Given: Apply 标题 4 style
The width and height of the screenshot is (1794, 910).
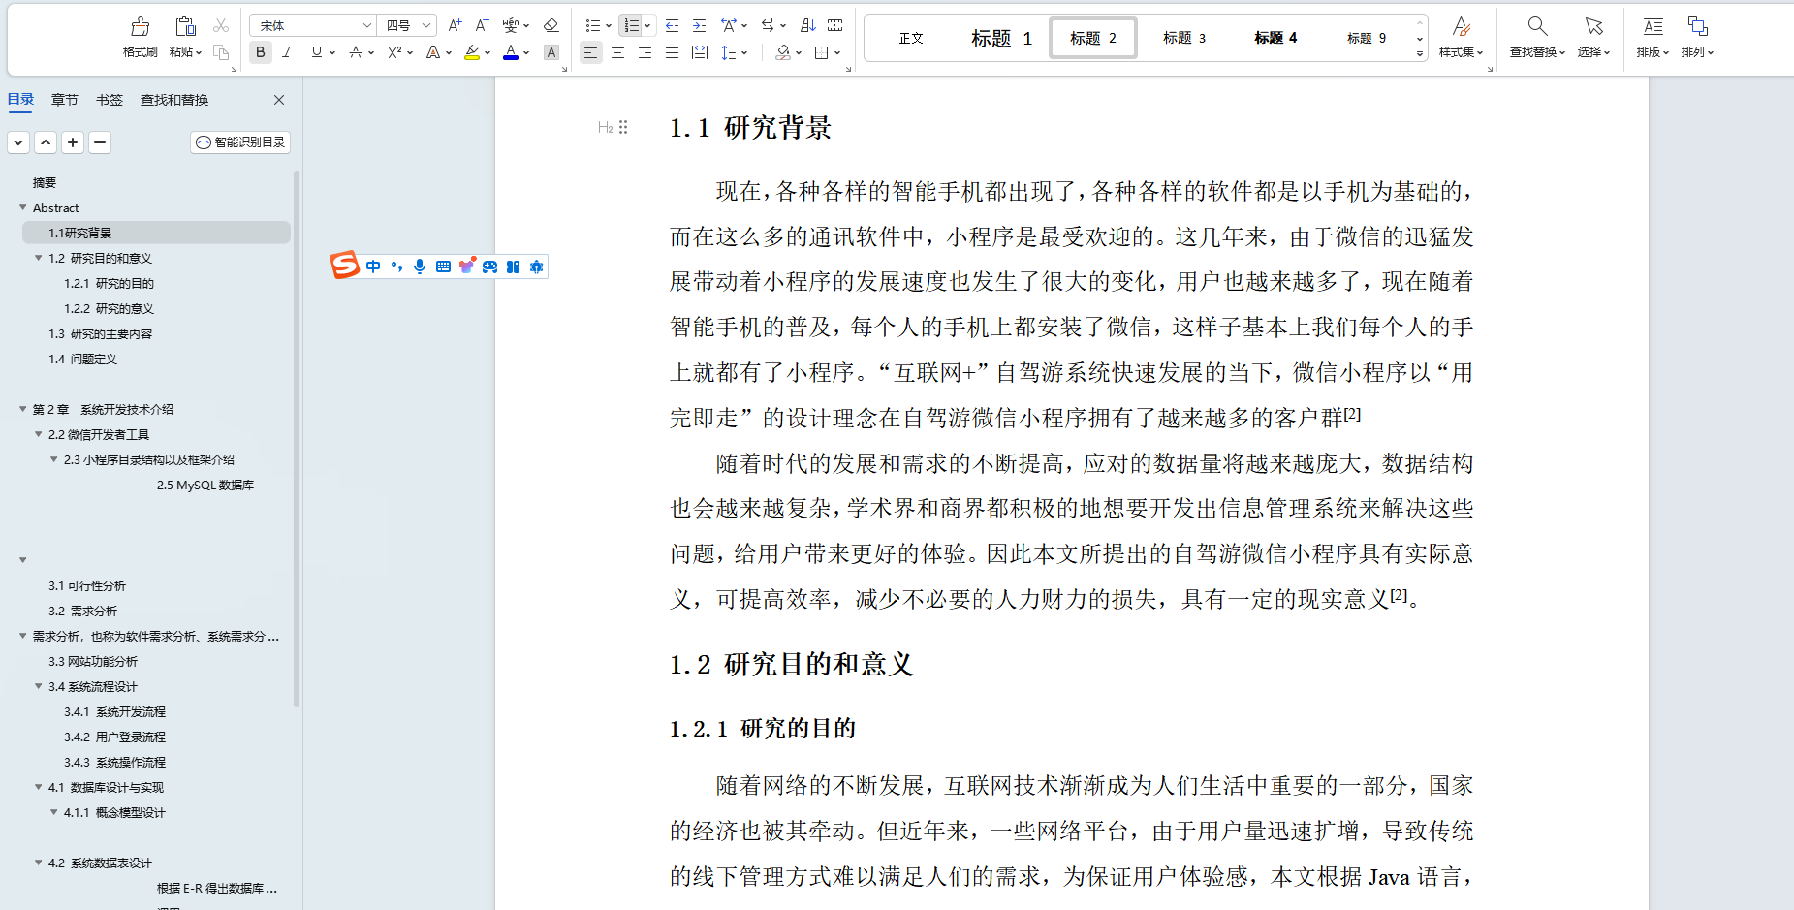Looking at the screenshot, I should coord(1275,39).
